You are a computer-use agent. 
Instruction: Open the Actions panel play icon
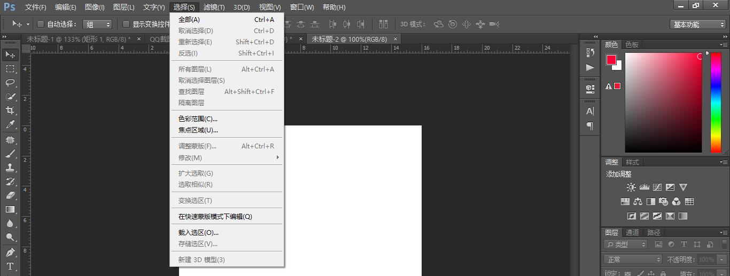[590, 68]
